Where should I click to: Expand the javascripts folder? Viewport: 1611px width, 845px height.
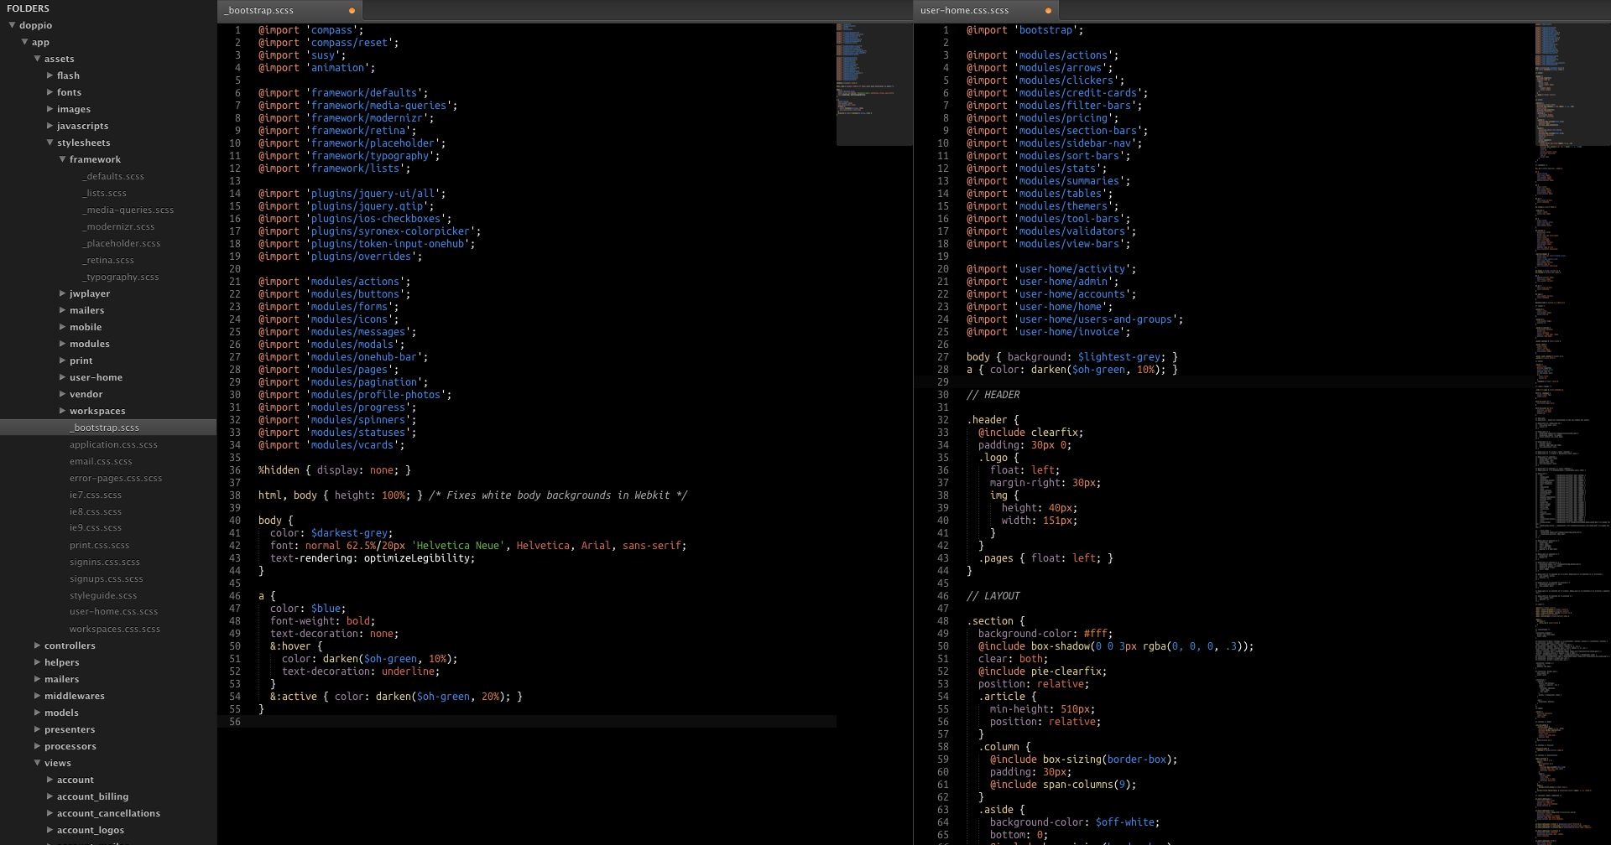[x=50, y=126]
